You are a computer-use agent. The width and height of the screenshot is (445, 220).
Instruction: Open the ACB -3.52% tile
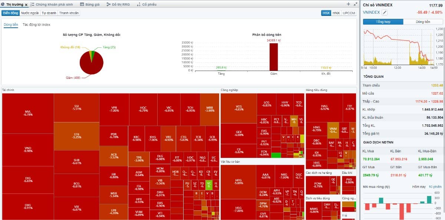click(x=114, y=156)
